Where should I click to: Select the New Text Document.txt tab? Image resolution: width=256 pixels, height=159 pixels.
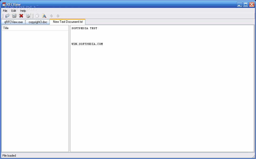pyautogui.click(x=68, y=22)
